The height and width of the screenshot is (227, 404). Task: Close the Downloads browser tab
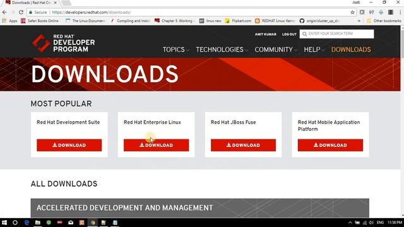pyautogui.click(x=55, y=3)
